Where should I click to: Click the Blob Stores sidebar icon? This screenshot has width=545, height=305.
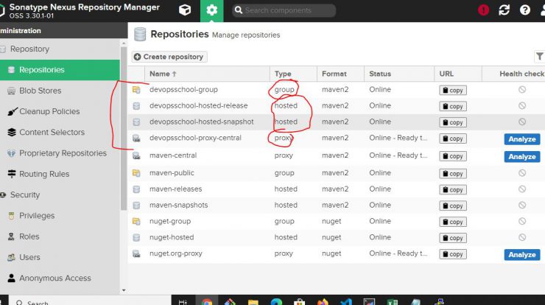(12, 91)
